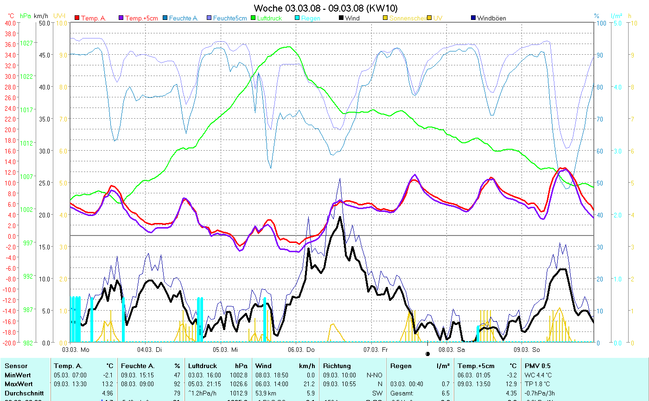649x401 pixels.
Task: Click the MaxWert row label
Action: point(18,383)
